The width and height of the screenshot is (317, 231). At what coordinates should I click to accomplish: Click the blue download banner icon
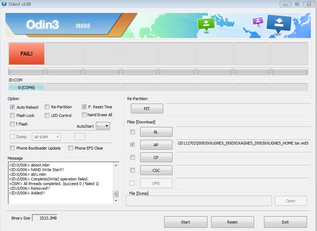click(x=279, y=24)
